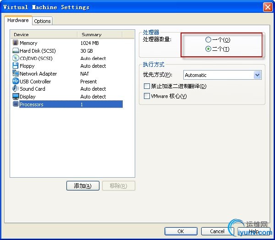Click the Device column header

point(44,34)
